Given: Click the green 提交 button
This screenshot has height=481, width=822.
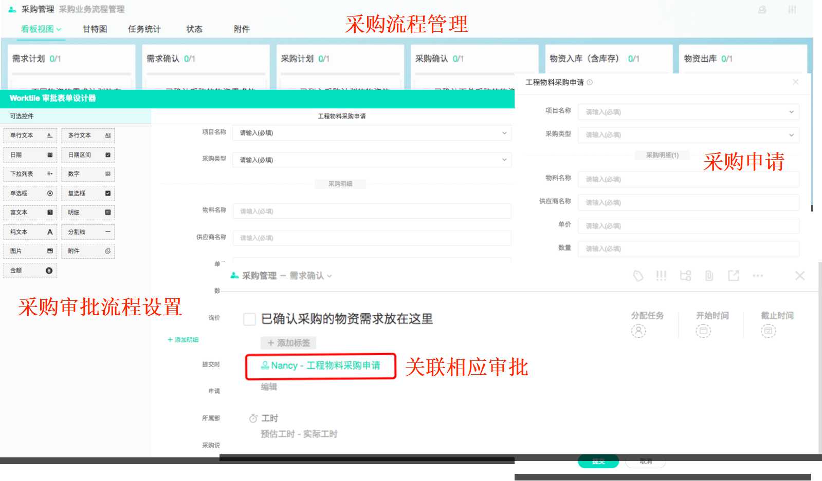Looking at the screenshot, I should [x=598, y=461].
